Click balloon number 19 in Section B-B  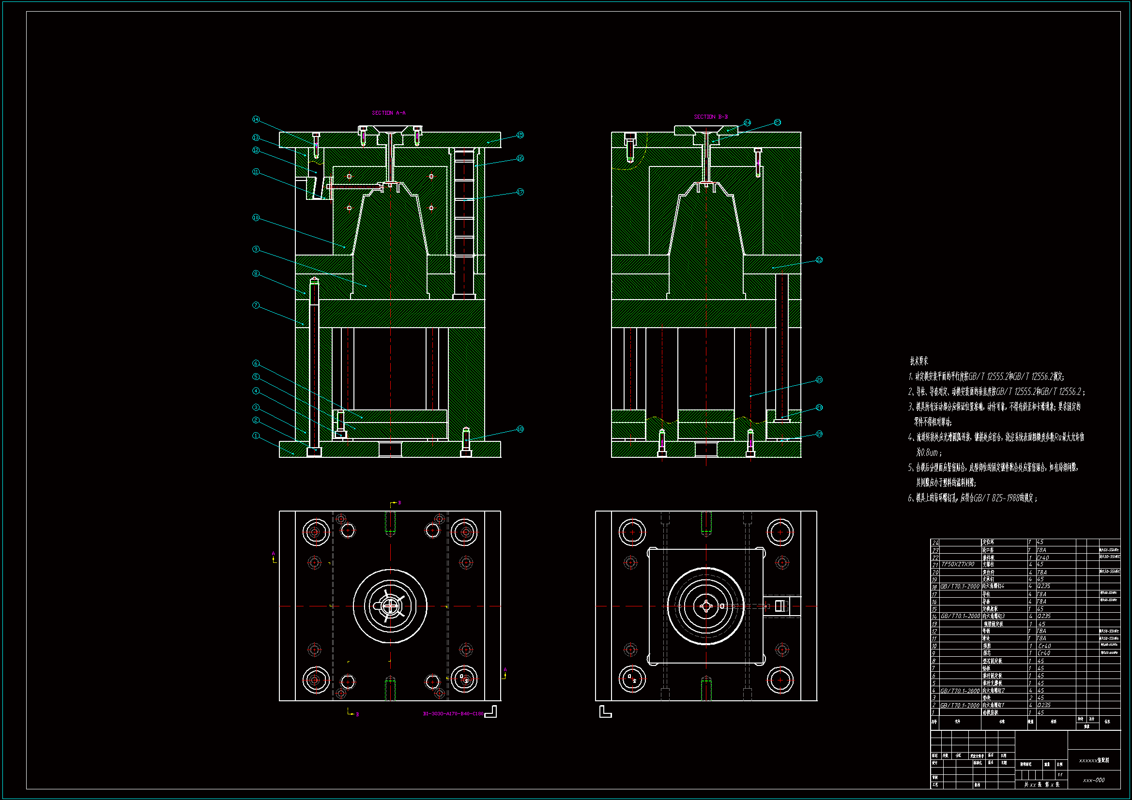pos(819,434)
